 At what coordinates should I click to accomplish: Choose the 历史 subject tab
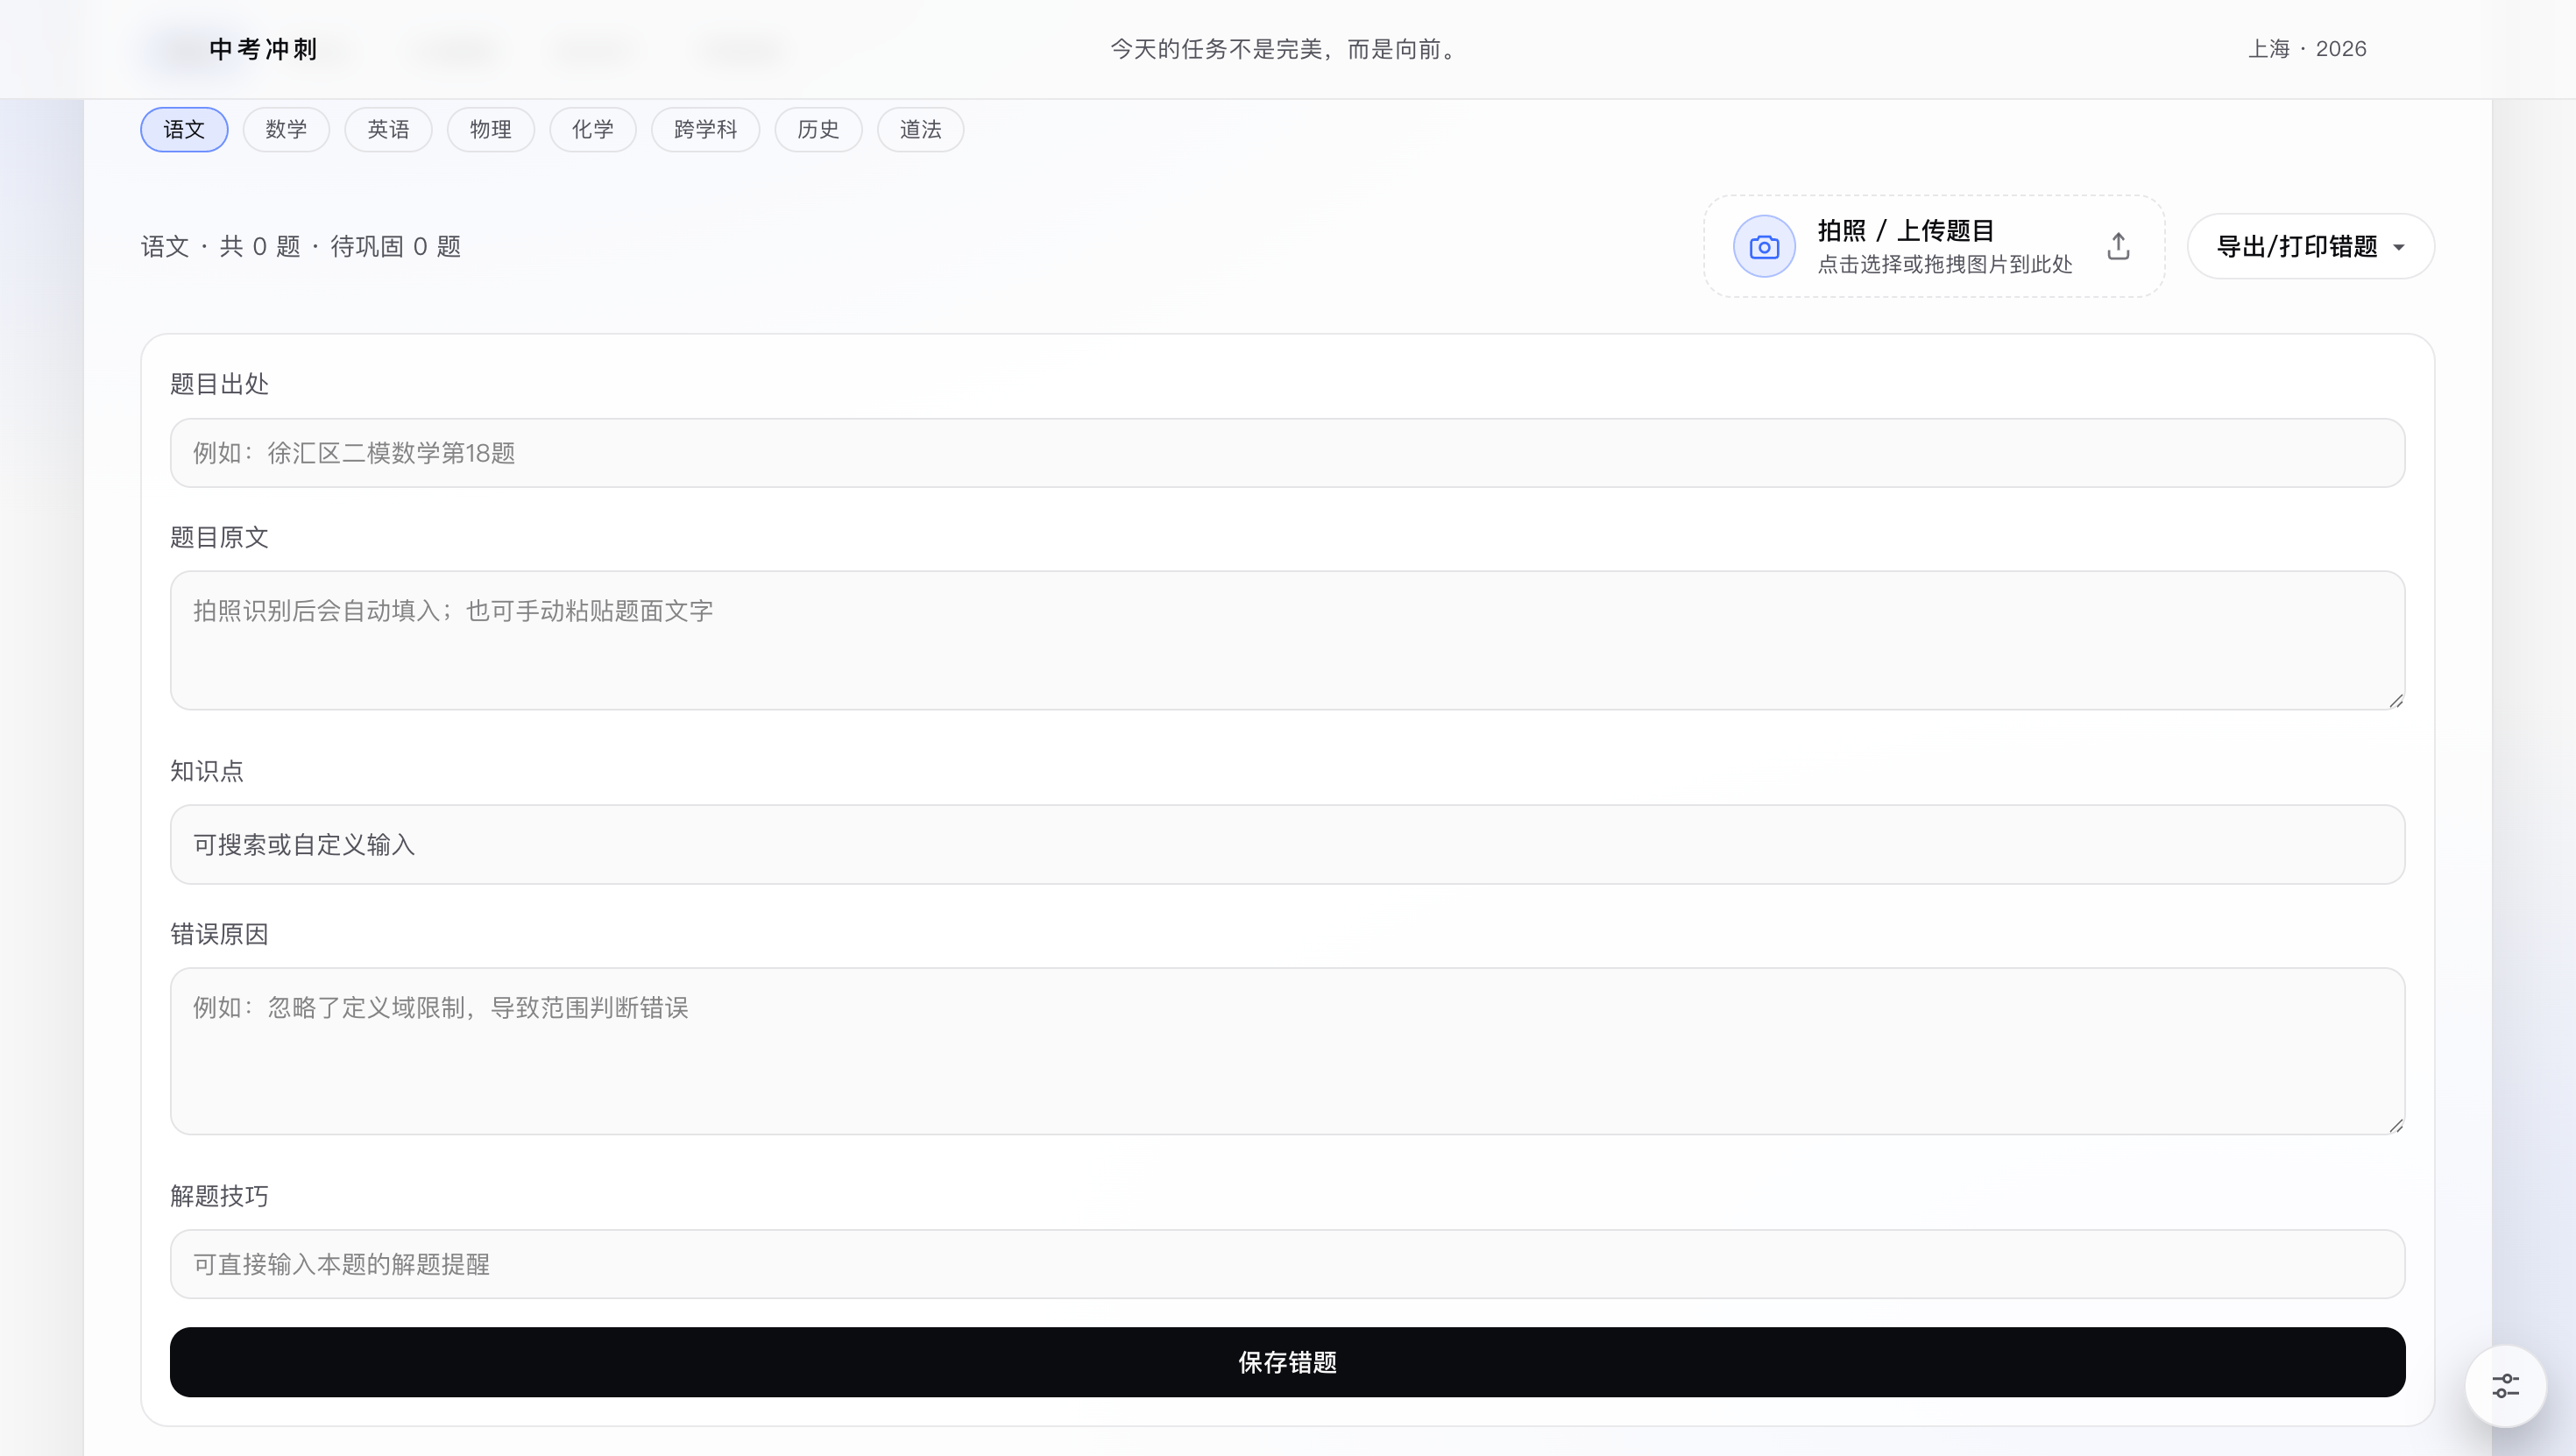(818, 129)
